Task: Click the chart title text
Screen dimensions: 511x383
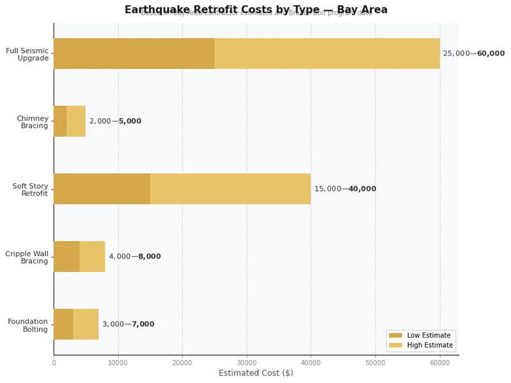Action: point(256,10)
